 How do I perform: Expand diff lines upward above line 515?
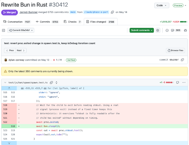pyautogui.click(x=9, y=88)
